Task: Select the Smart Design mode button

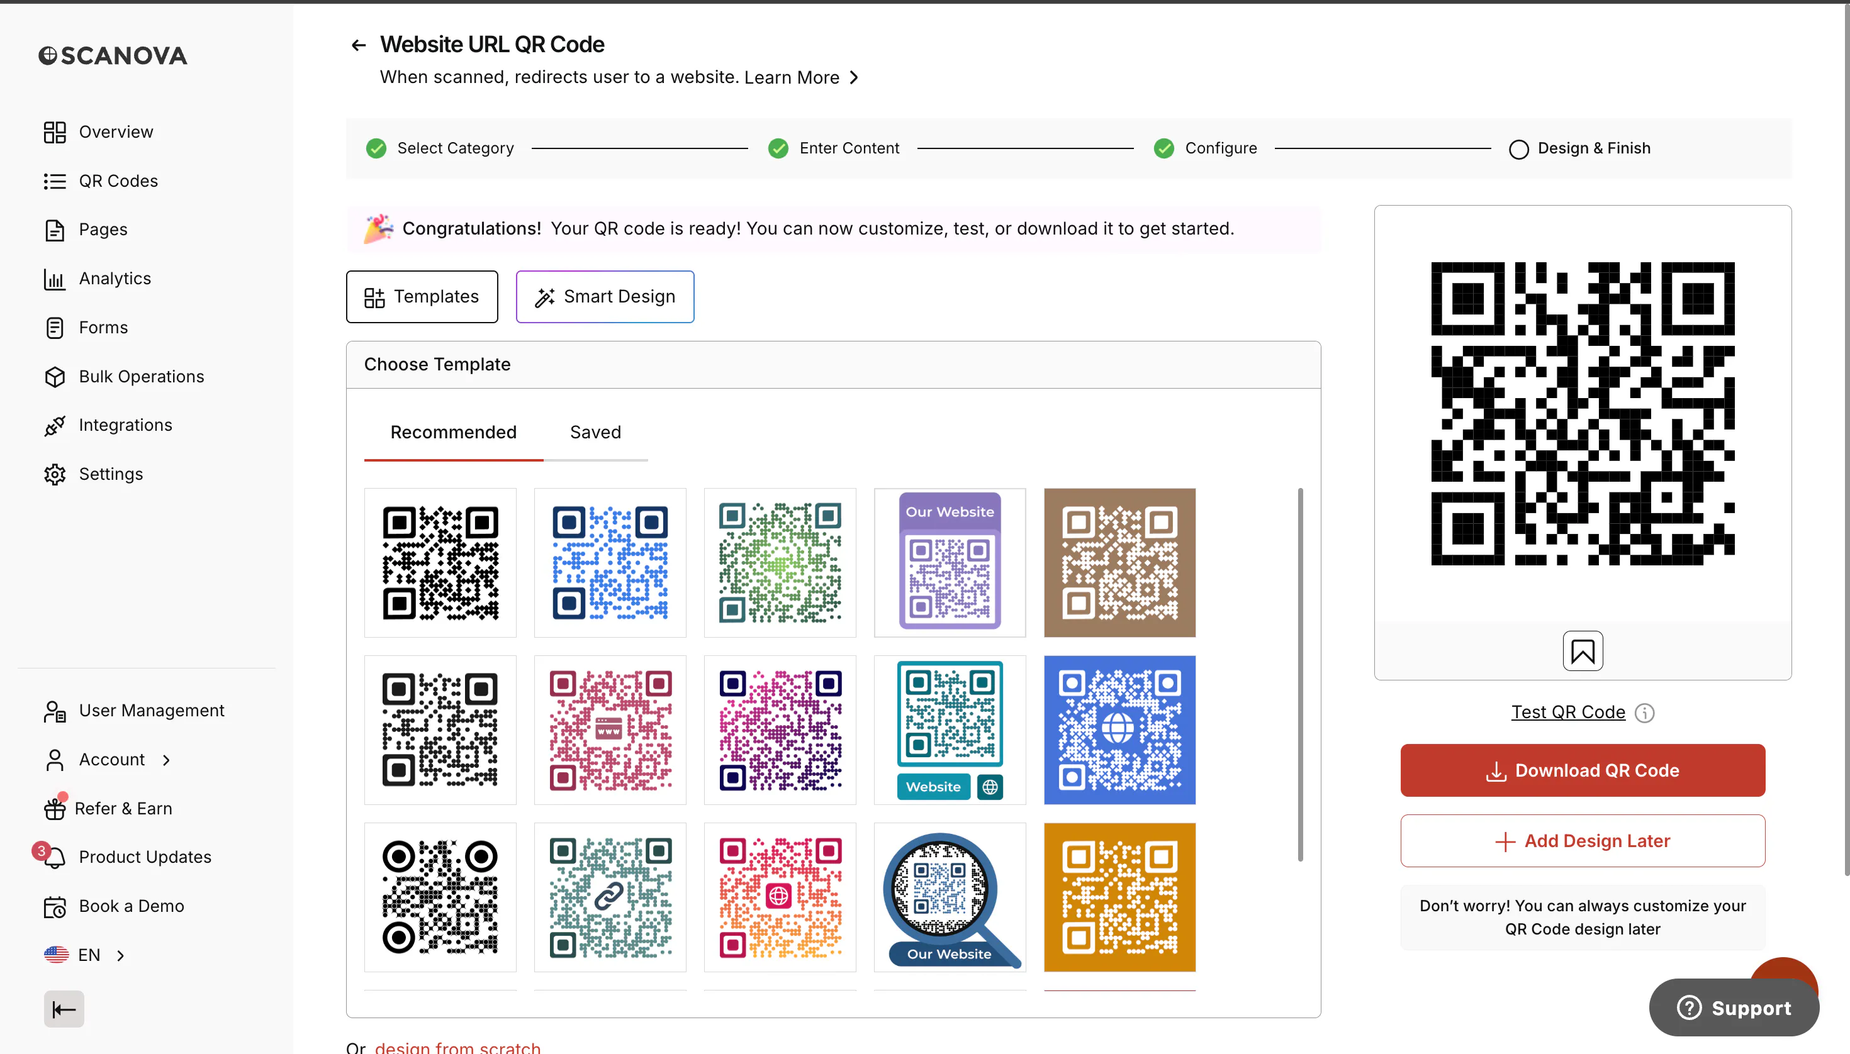Action: (x=604, y=297)
